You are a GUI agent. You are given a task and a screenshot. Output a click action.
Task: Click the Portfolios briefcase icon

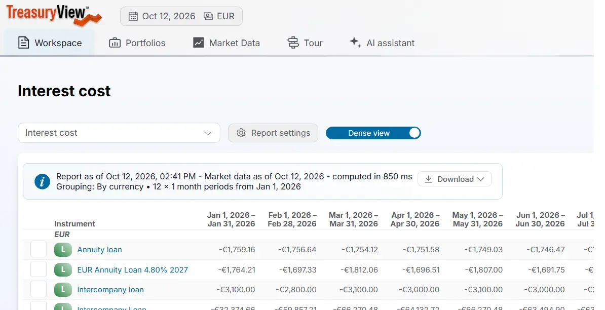pyautogui.click(x=115, y=43)
